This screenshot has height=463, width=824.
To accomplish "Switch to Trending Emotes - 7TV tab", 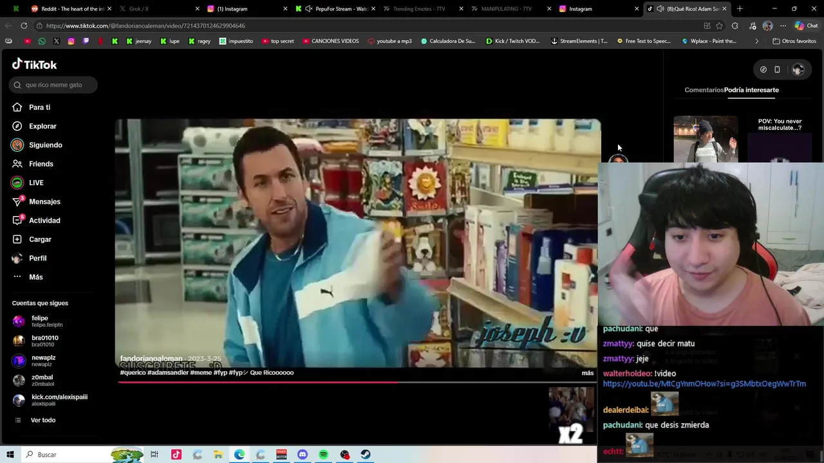I will [423, 9].
